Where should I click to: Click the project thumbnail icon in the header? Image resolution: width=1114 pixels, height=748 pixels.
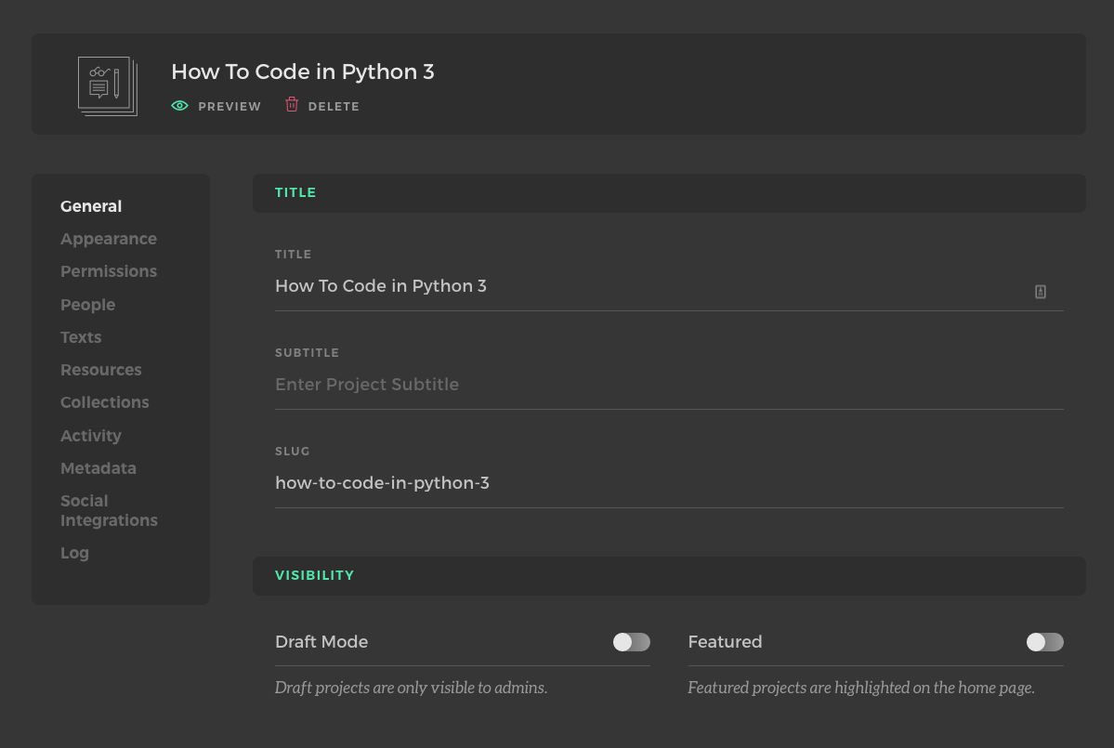[x=108, y=86]
